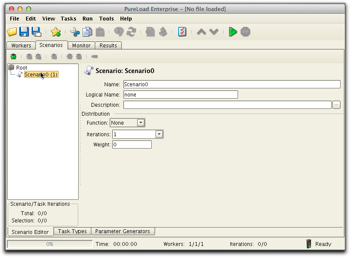Image resolution: width=350 pixels, height=257 pixels.
Task: Open the View menu
Action: 49,18
